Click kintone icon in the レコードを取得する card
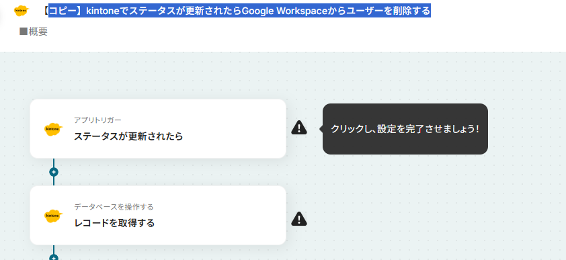The image size is (566, 260). tap(53, 216)
